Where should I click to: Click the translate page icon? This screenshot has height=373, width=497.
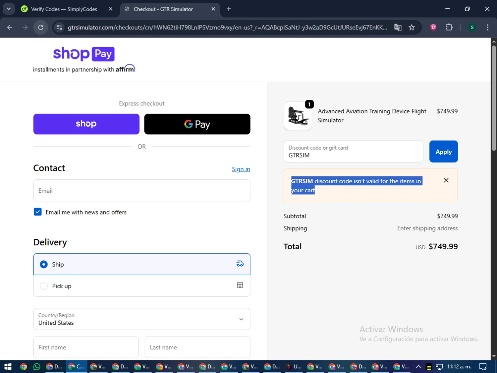coord(398,28)
